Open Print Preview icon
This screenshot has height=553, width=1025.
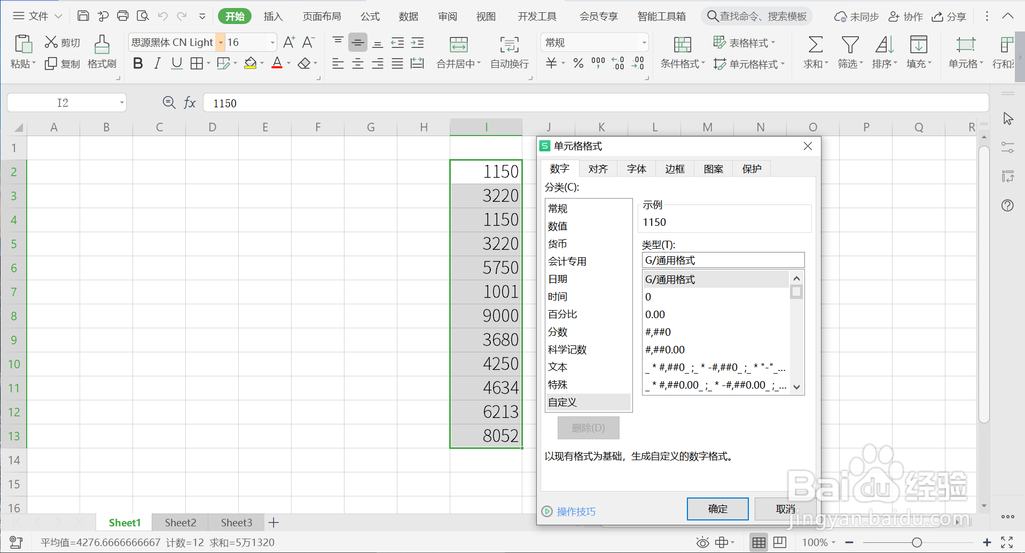coord(143,16)
